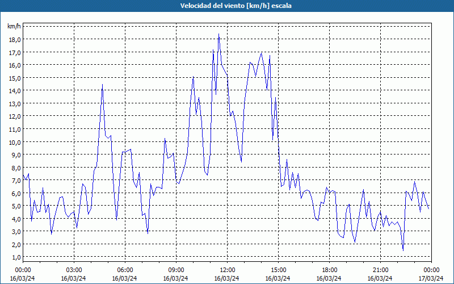Click the 21:00 time label
The width and height of the screenshot is (454, 284).
(x=380, y=270)
